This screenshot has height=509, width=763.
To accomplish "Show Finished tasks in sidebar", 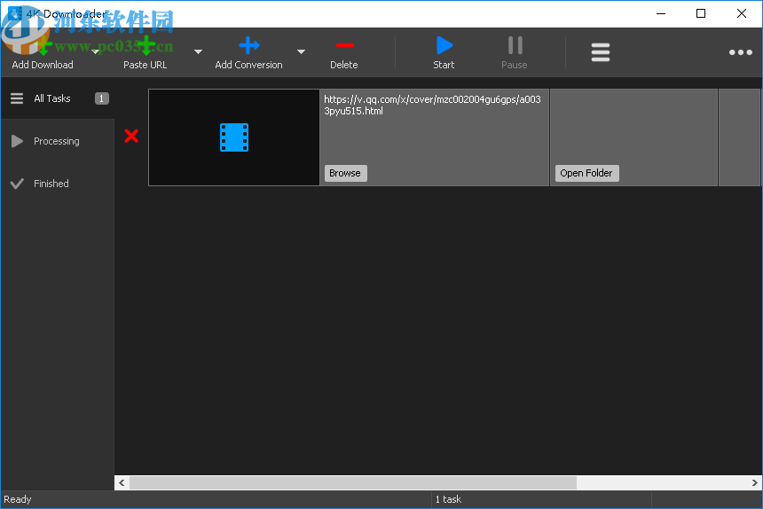I will (x=58, y=184).
